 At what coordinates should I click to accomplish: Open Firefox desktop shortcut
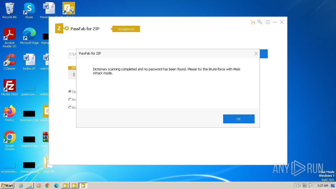(x=9, y=113)
